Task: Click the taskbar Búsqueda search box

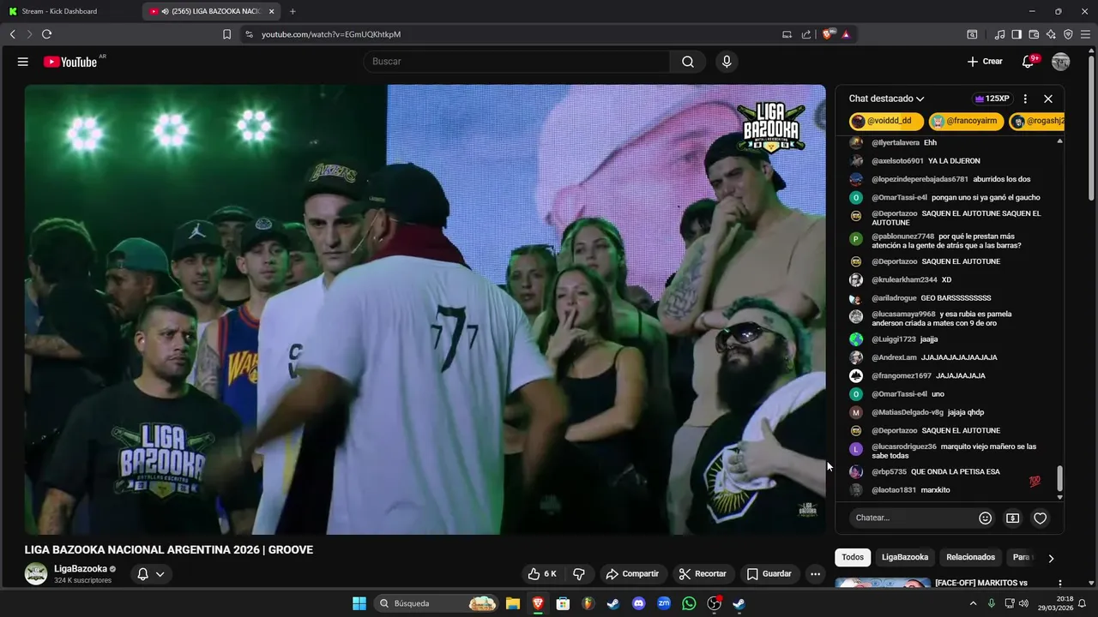Action: click(x=436, y=603)
